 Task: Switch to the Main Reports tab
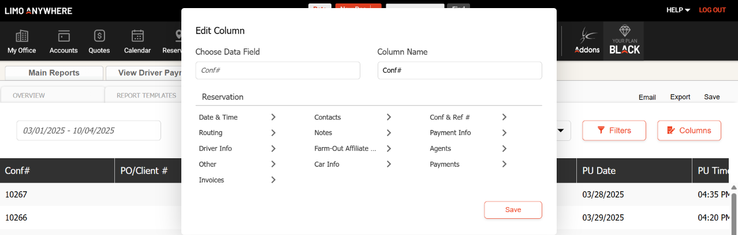(x=54, y=73)
